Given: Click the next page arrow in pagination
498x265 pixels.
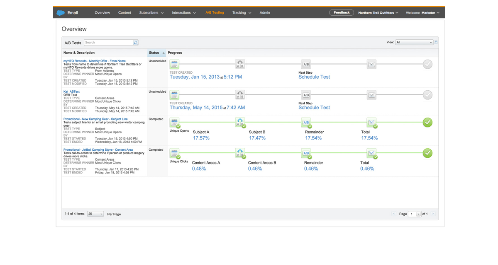Looking at the screenshot, I should tap(433, 214).
